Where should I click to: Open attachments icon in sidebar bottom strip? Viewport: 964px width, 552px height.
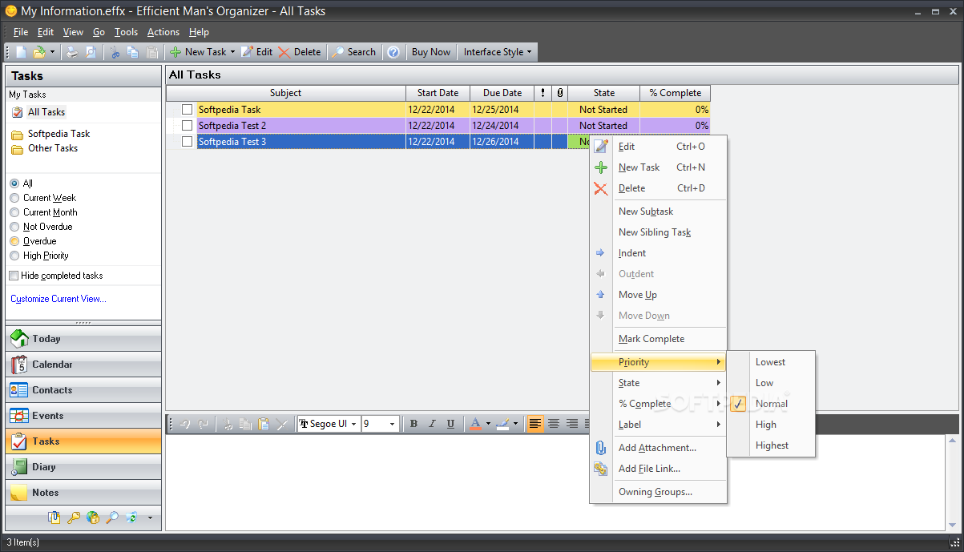[x=54, y=518]
